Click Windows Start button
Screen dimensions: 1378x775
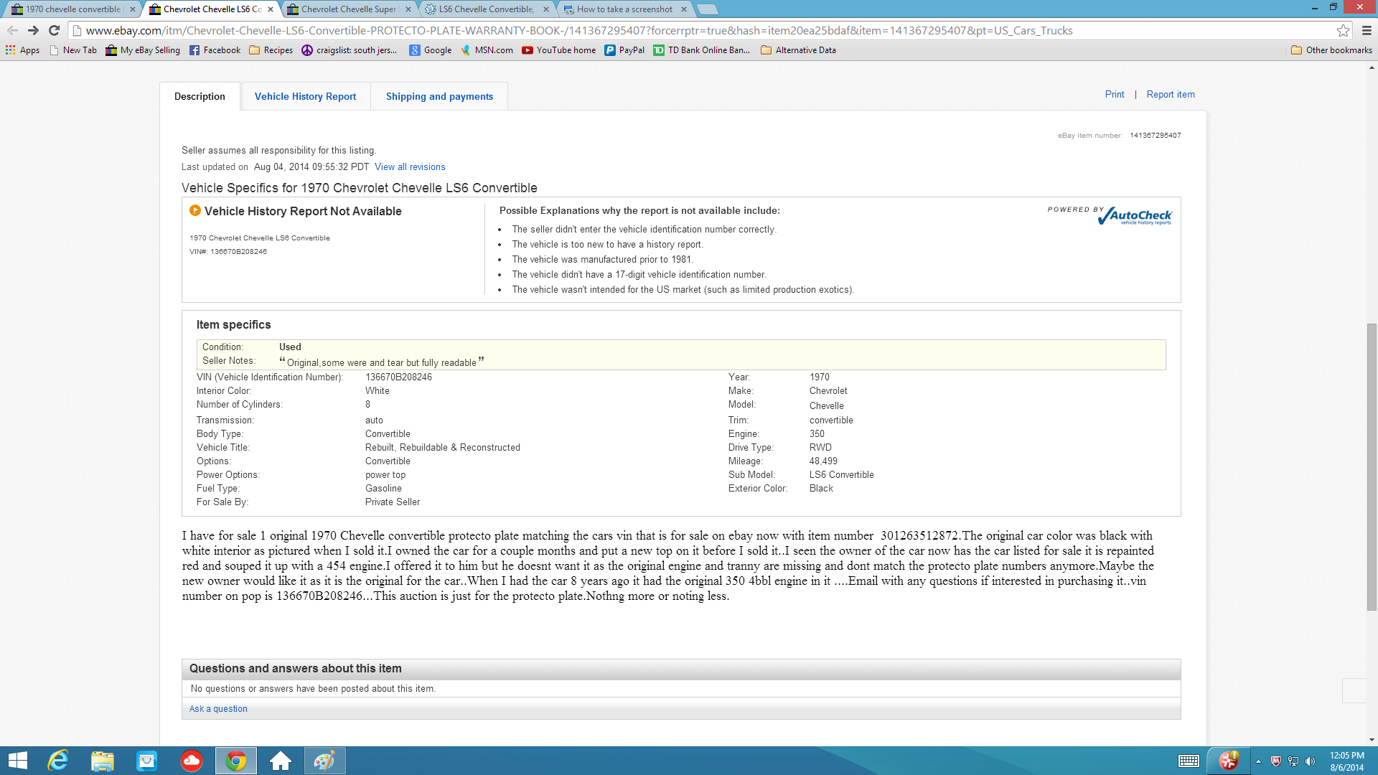(17, 761)
